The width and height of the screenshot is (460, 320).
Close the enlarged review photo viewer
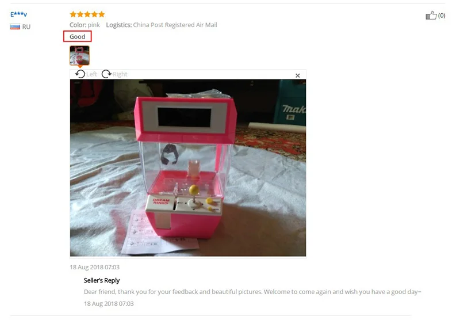click(x=297, y=75)
